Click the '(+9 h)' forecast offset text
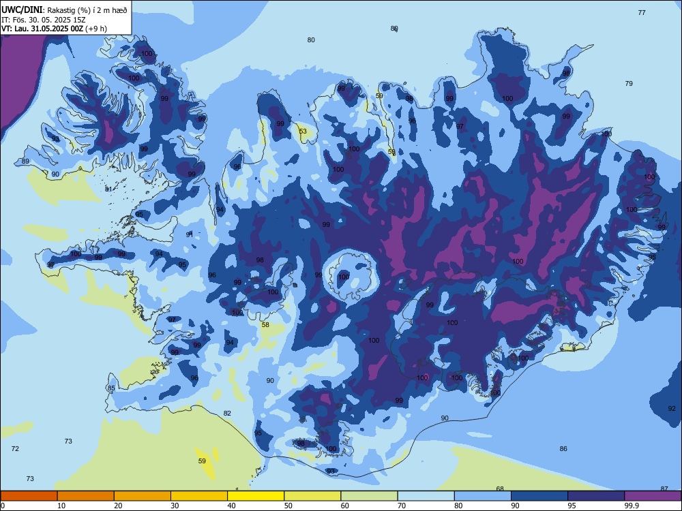 tap(96, 29)
